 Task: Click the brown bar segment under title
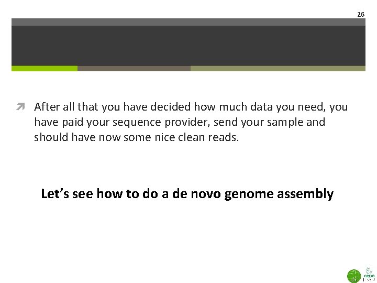[x=134, y=69]
